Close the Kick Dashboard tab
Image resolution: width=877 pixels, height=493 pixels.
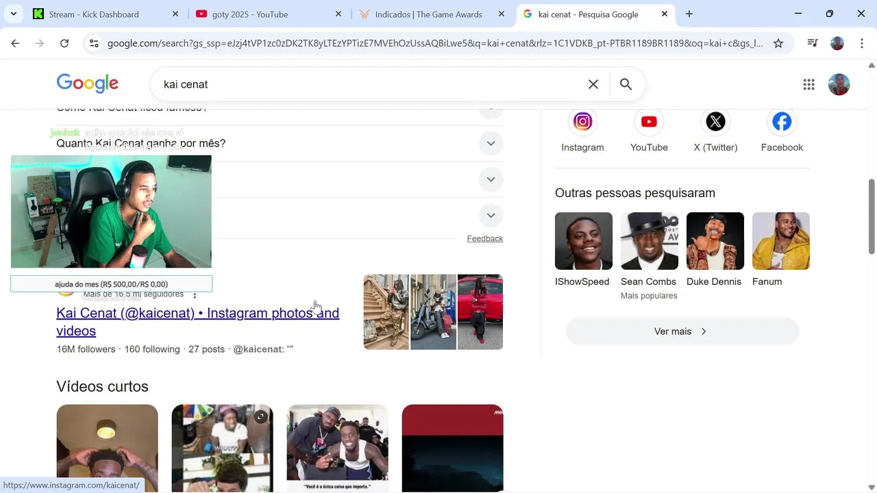click(175, 14)
